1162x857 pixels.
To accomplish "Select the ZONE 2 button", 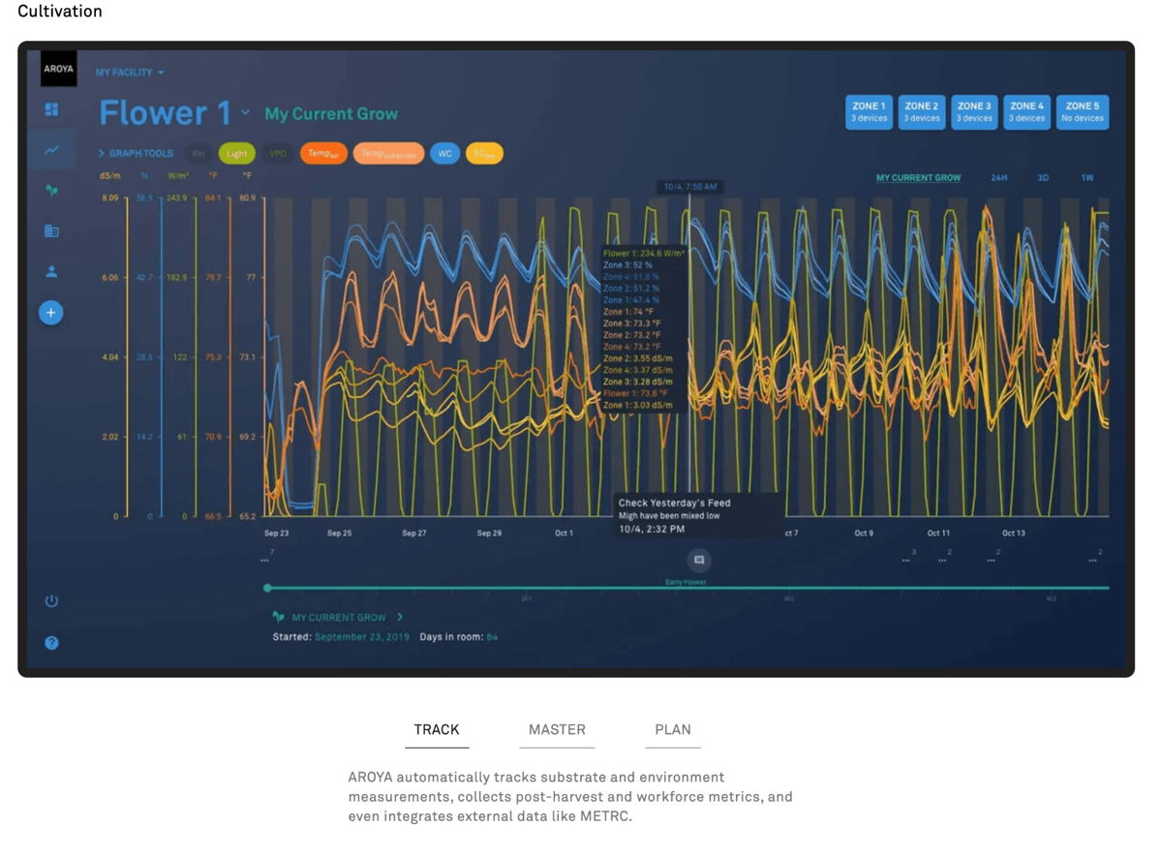I will pyautogui.click(x=922, y=112).
